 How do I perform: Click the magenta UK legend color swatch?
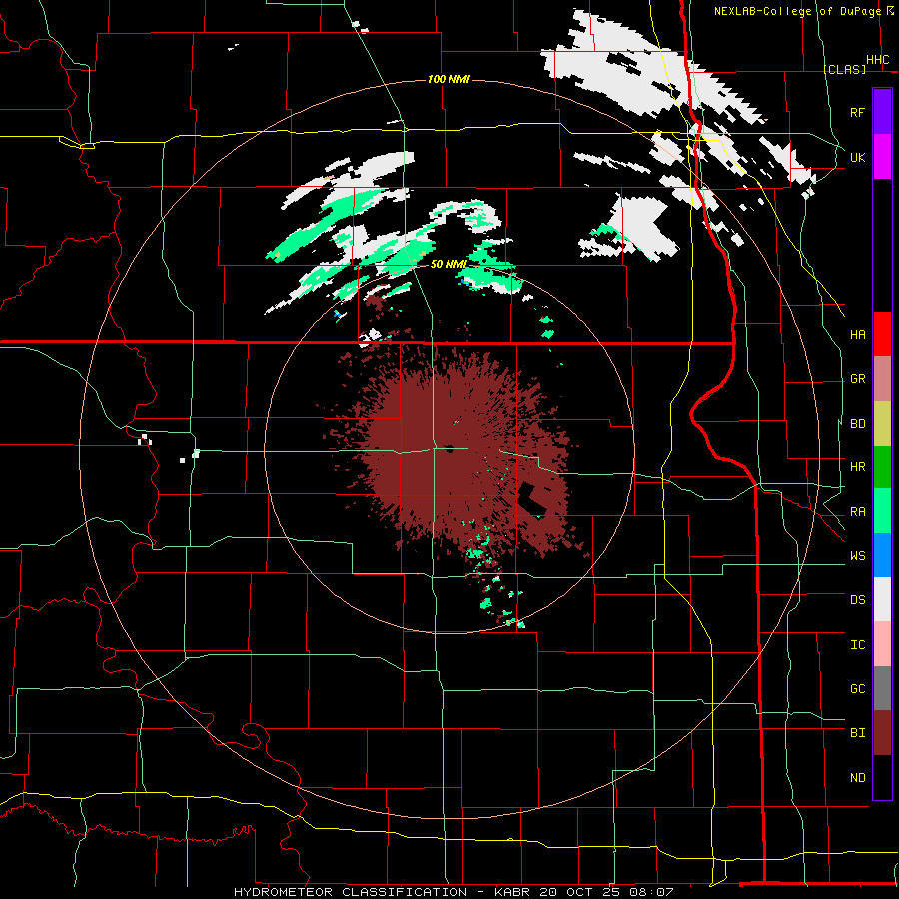coord(882,157)
